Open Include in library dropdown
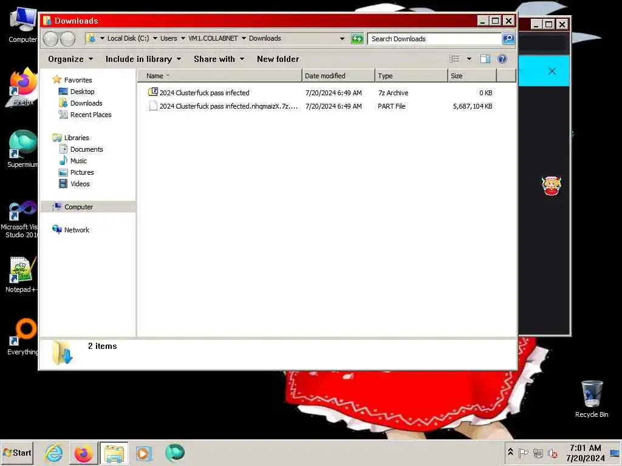Viewport: 622px width, 466px height. 143,59
